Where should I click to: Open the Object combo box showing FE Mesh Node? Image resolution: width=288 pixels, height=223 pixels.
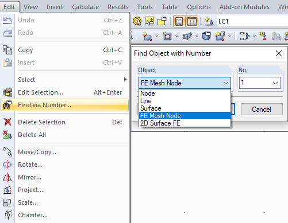click(185, 83)
